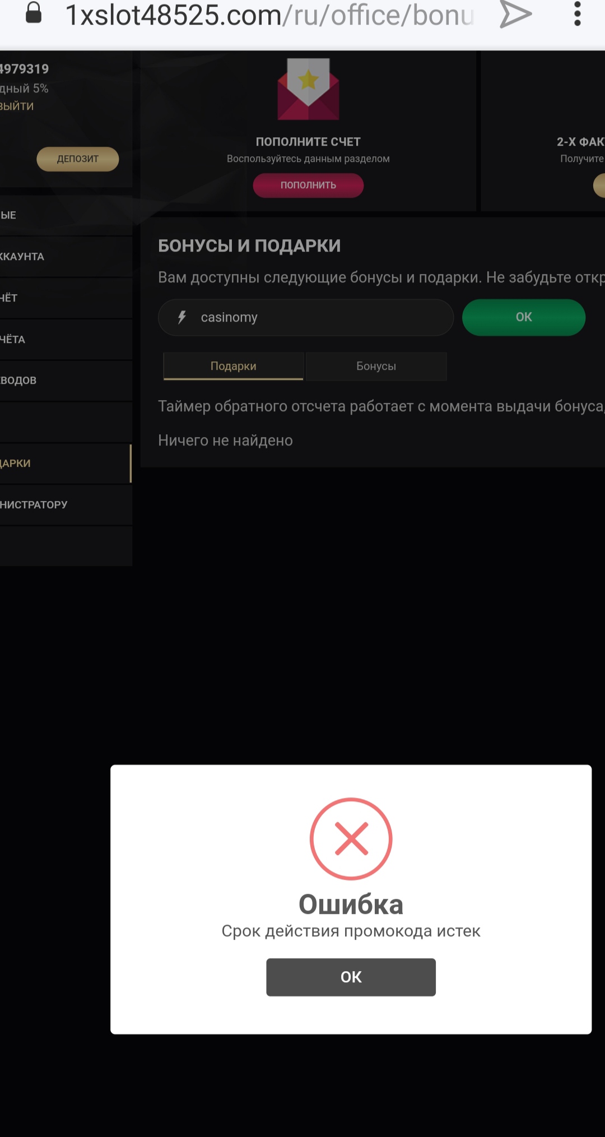The width and height of the screenshot is (605, 1137).
Task: Tap the paper-plane share icon
Action: point(515,14)
